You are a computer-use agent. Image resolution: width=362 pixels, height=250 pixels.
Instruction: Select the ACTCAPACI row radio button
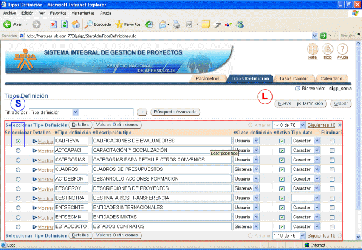[18, 151]
